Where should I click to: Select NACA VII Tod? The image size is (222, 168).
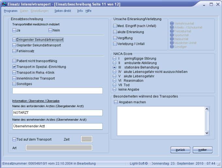[x=114, y=85]
